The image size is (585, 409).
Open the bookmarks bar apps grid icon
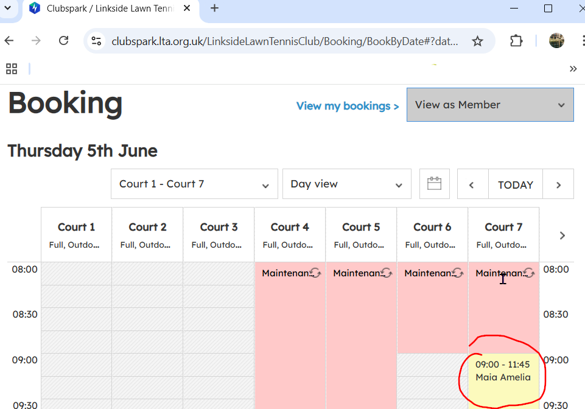point(12,69)
